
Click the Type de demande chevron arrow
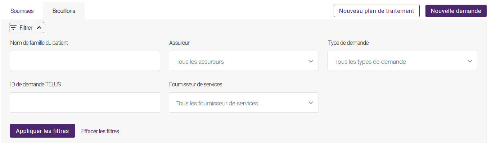pos(470,61)
